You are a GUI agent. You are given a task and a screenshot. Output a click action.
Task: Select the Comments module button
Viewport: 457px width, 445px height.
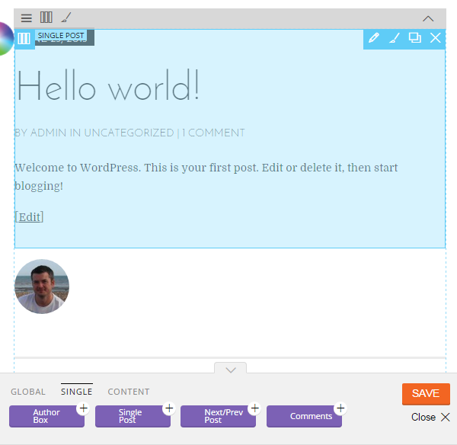tap(304, 416)
